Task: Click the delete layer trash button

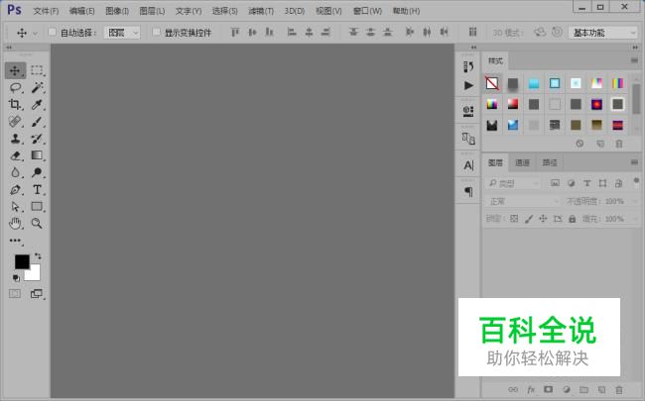Action: [x=619, y=390]
